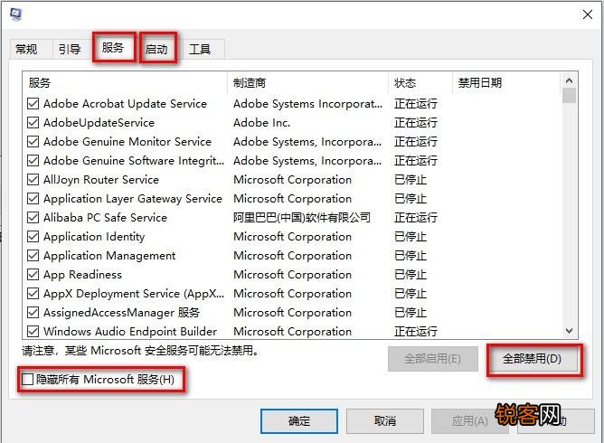Confirm with the 确定 button

(299, 421)
